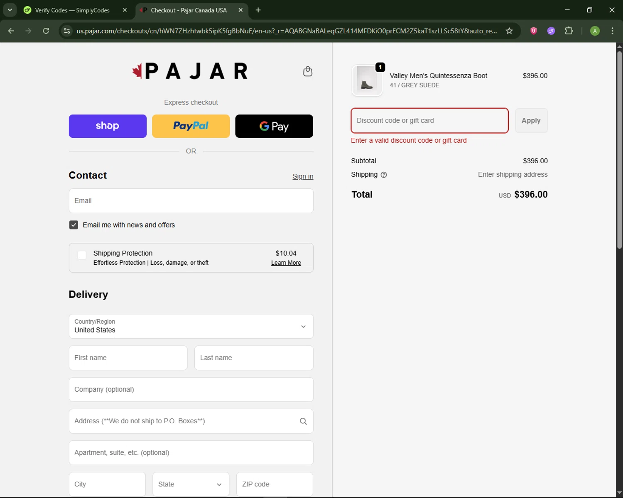
Task: Click the scrollbar down arrow
Action: (x=619, y=493)
